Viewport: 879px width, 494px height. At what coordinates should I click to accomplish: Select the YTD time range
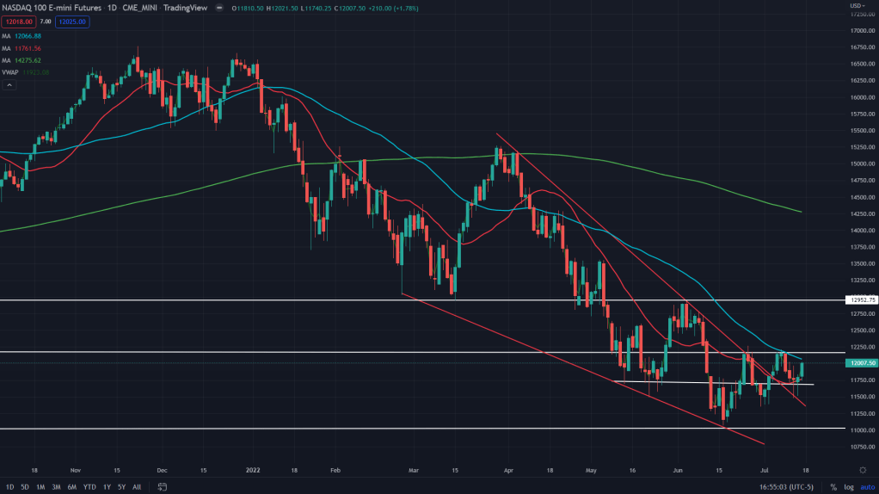tap(89, 487)
